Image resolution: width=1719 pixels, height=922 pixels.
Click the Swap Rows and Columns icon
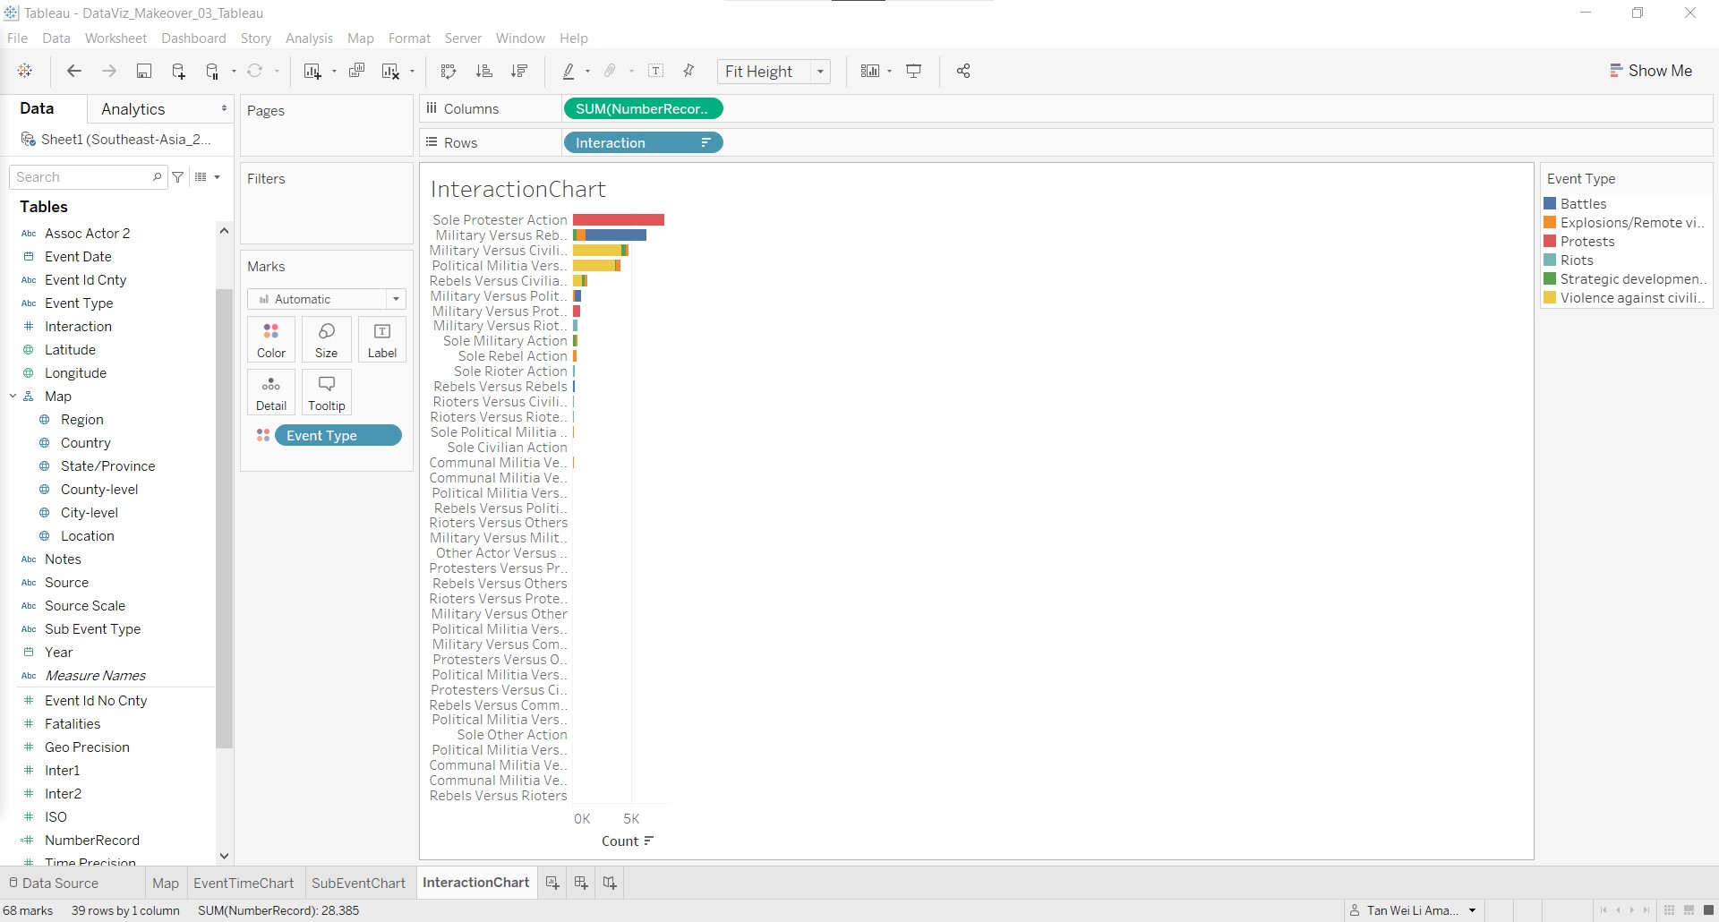[x=449, y=72]
